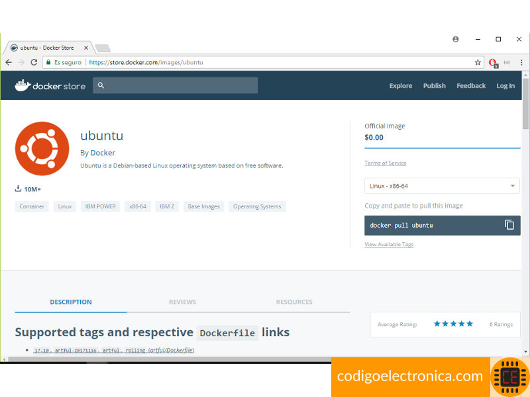The width and height of the screenshot is (530, 397).
Task: Click the docker store search field
Action: point(175,85)
